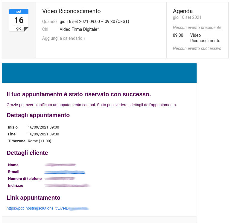Click the blurred name value next to Nome

[60, 165]
